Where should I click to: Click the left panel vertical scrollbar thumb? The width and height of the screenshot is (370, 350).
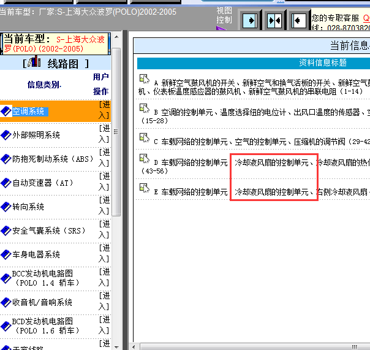[116, 132]
